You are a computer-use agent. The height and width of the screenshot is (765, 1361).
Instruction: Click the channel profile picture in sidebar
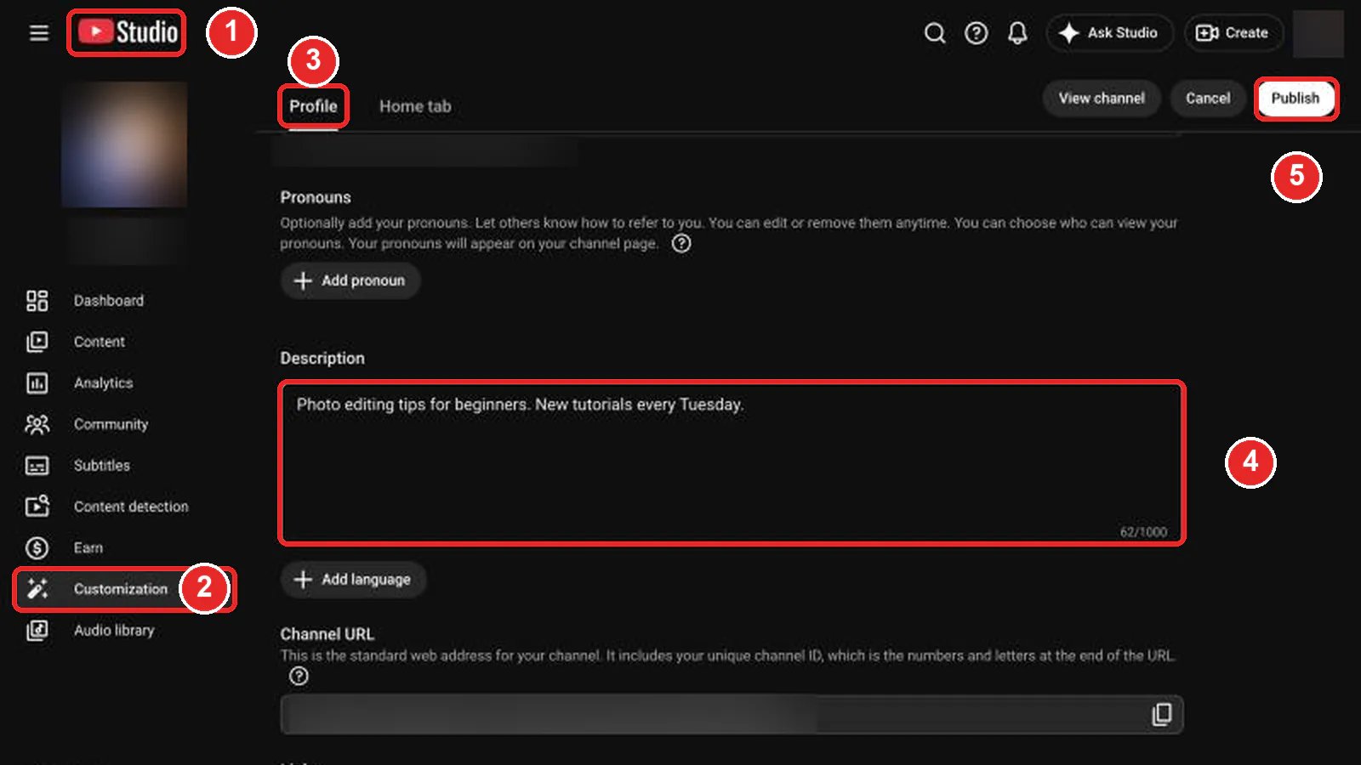pyautogui.click(x=124, y=144)
